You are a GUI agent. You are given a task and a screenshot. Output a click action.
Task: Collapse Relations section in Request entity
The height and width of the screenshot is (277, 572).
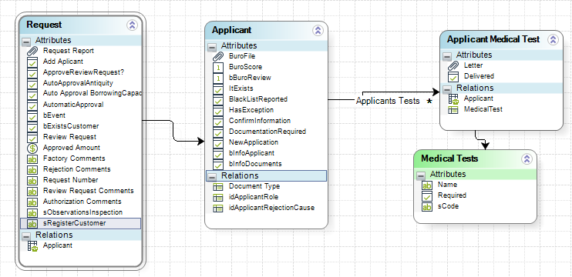pos(26,235)
